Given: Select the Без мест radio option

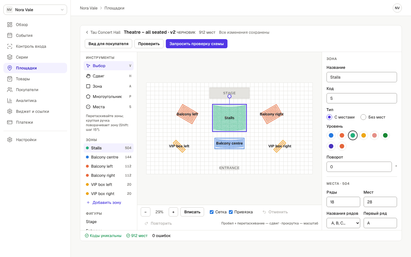Looking at the screenshot, I should [363, 117].
